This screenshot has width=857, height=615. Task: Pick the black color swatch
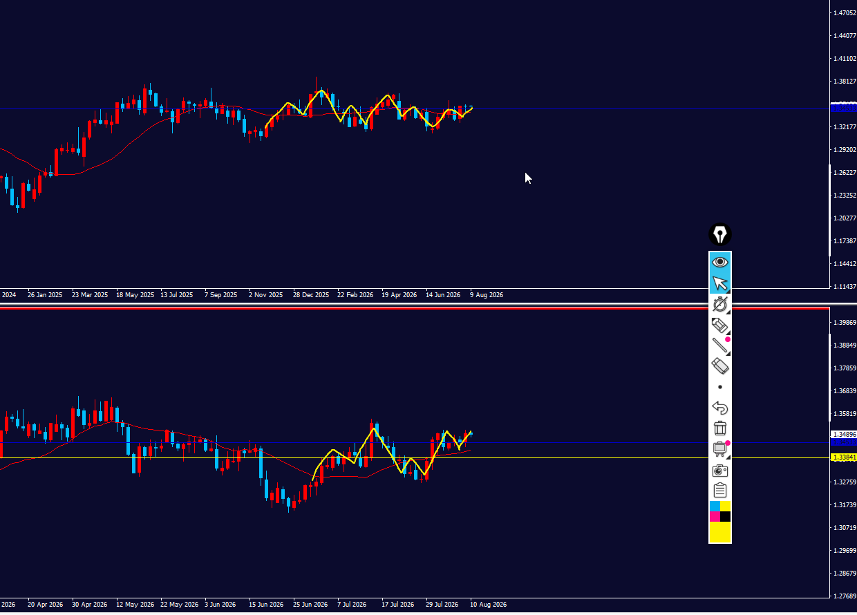point(726,517)
